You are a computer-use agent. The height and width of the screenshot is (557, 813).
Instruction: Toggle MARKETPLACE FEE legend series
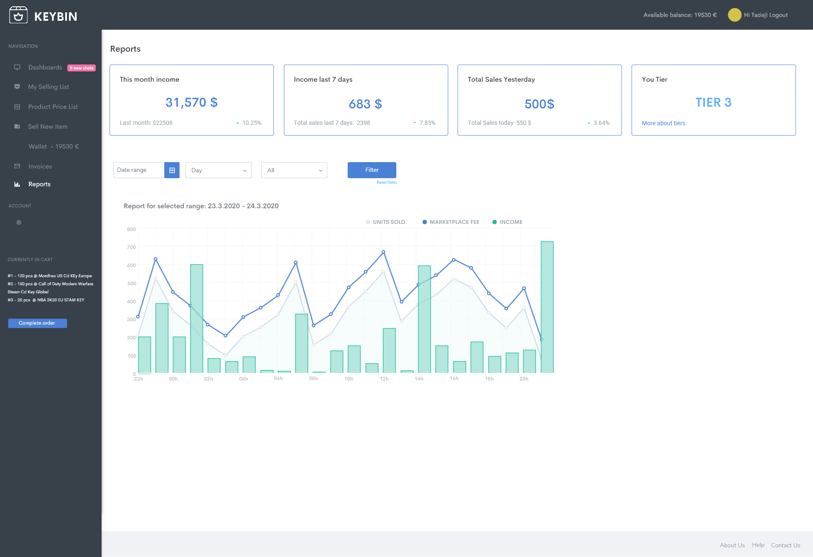point(451,222)
